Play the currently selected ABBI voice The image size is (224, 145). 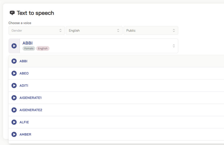[x=14, y=46]
